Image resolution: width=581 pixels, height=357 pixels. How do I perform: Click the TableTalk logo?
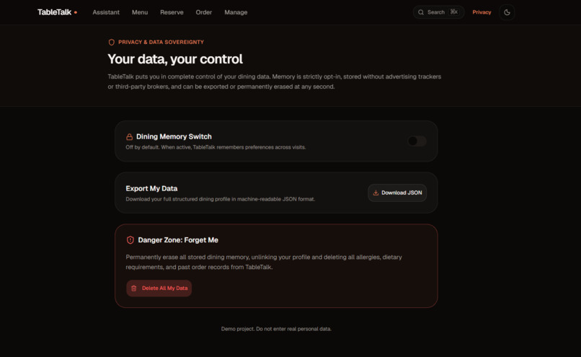click(x=57, y=12)
